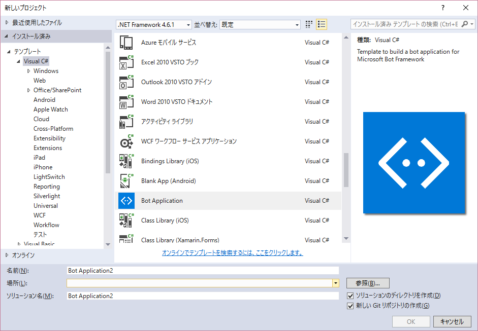This screenshot has height=331, width=478.
Task: Click the ソリューション名 input field
Action: coord(203,296)
